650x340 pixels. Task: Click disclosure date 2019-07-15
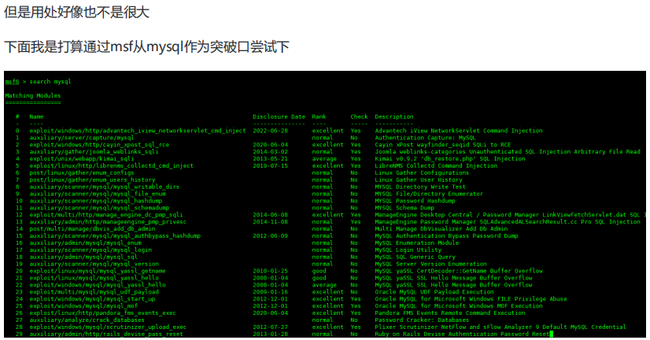click(270, 166)
